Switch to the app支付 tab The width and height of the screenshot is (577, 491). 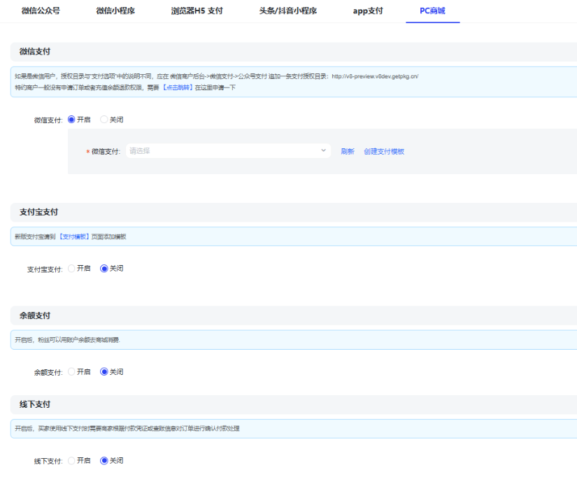368,11
